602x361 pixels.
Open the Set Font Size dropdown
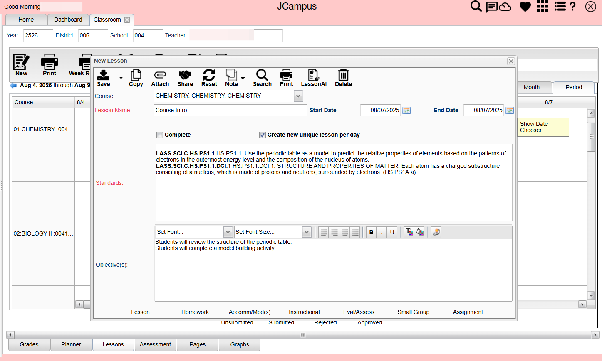coord(307,232)
